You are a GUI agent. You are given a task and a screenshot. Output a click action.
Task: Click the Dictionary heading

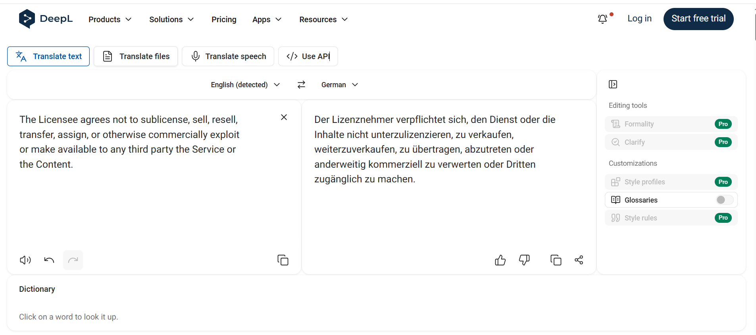pos(37,289)
